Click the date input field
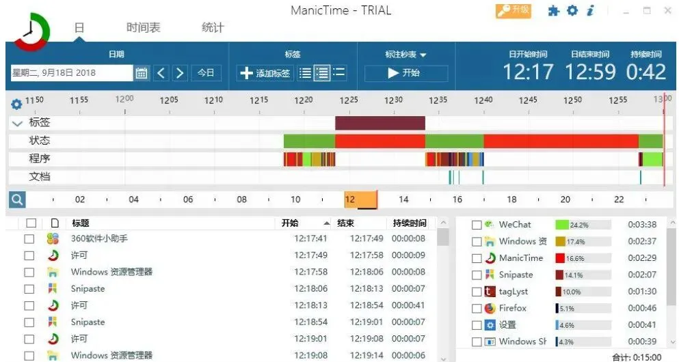 (71, 72)
